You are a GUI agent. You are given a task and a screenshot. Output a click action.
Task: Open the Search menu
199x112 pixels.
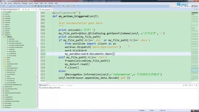pyautogui.click(x=30, y=3)
